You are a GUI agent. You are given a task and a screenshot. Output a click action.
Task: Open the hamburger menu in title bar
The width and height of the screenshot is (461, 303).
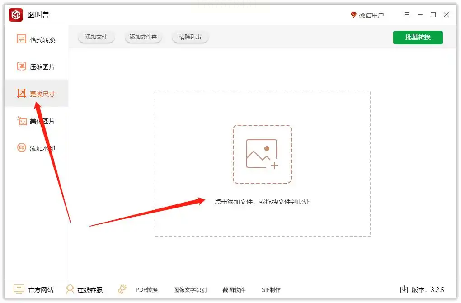point(407,15)
